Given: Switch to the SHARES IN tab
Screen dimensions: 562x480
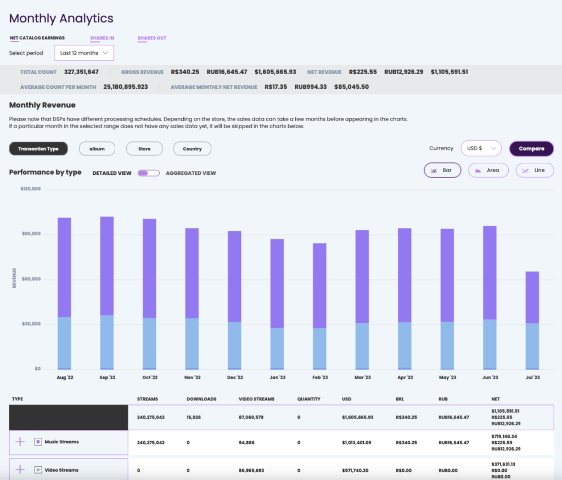Looking at the screenshot, I should pos(102,38).
